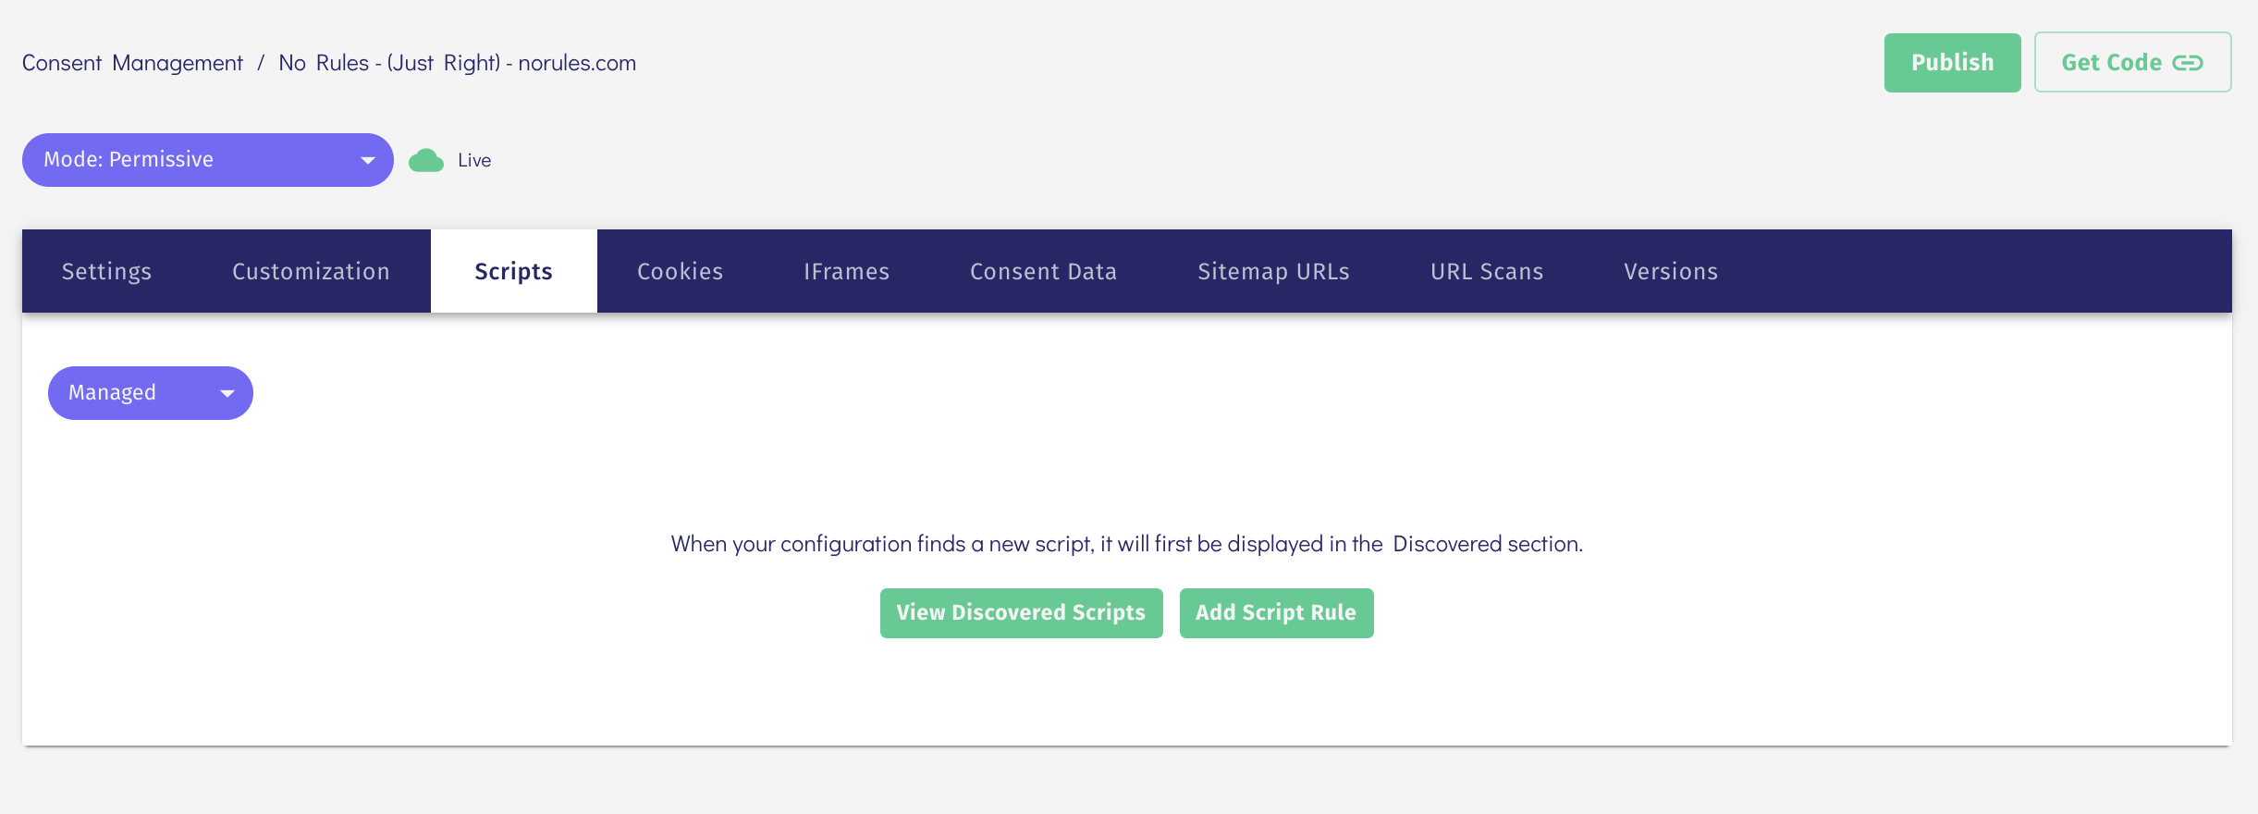Switch to the IFrames tab

pyautogui.click(x=846, y=271)
